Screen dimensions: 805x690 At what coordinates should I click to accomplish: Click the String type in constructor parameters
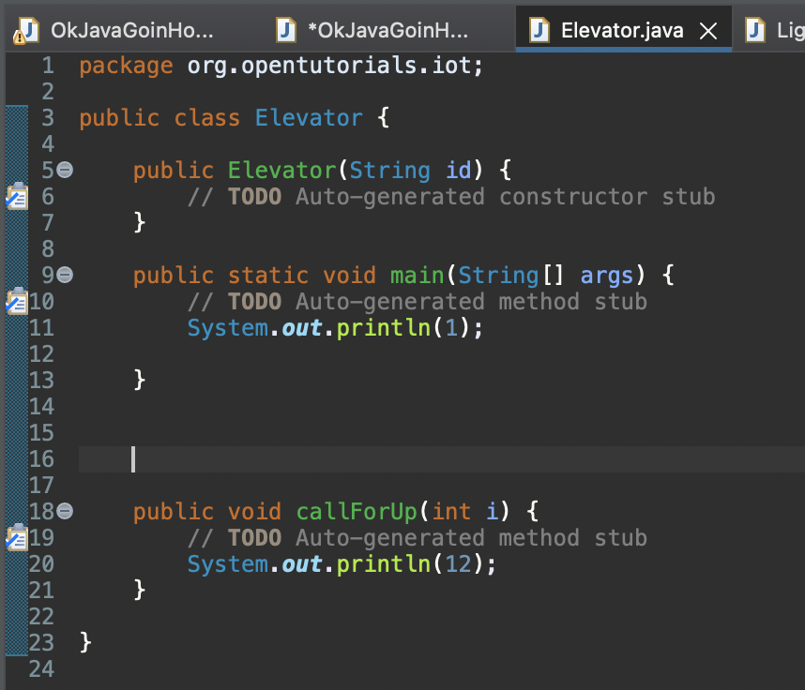coord(389,171)
